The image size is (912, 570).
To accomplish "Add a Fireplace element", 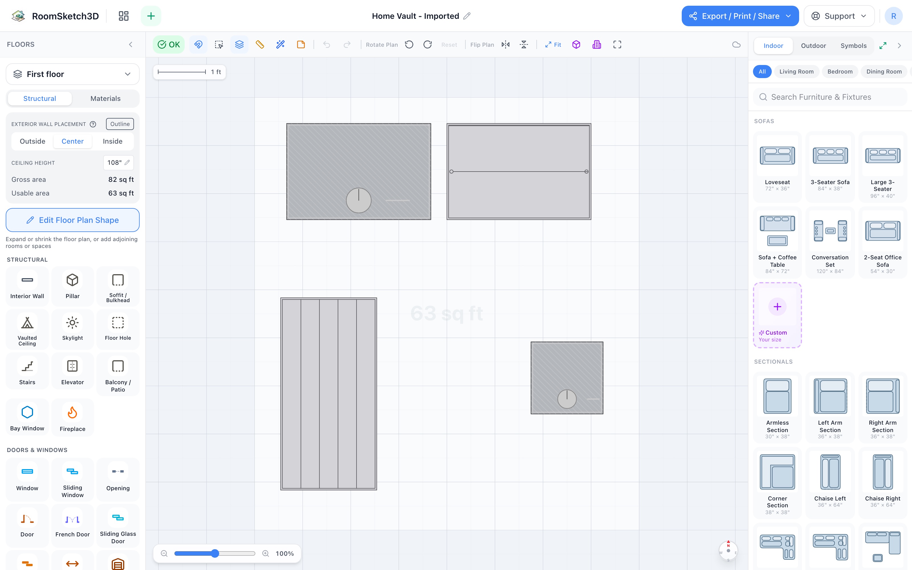I will pos(72,418).
